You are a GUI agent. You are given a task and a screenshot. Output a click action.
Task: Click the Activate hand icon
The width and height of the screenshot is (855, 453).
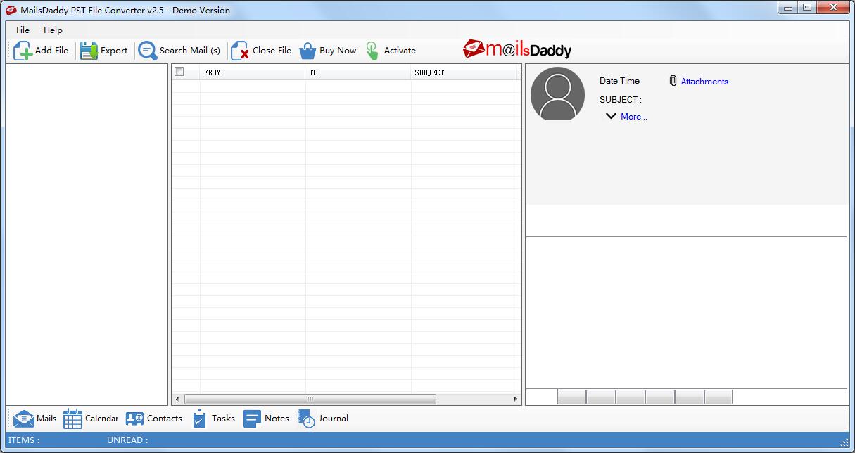click(373, 51)
